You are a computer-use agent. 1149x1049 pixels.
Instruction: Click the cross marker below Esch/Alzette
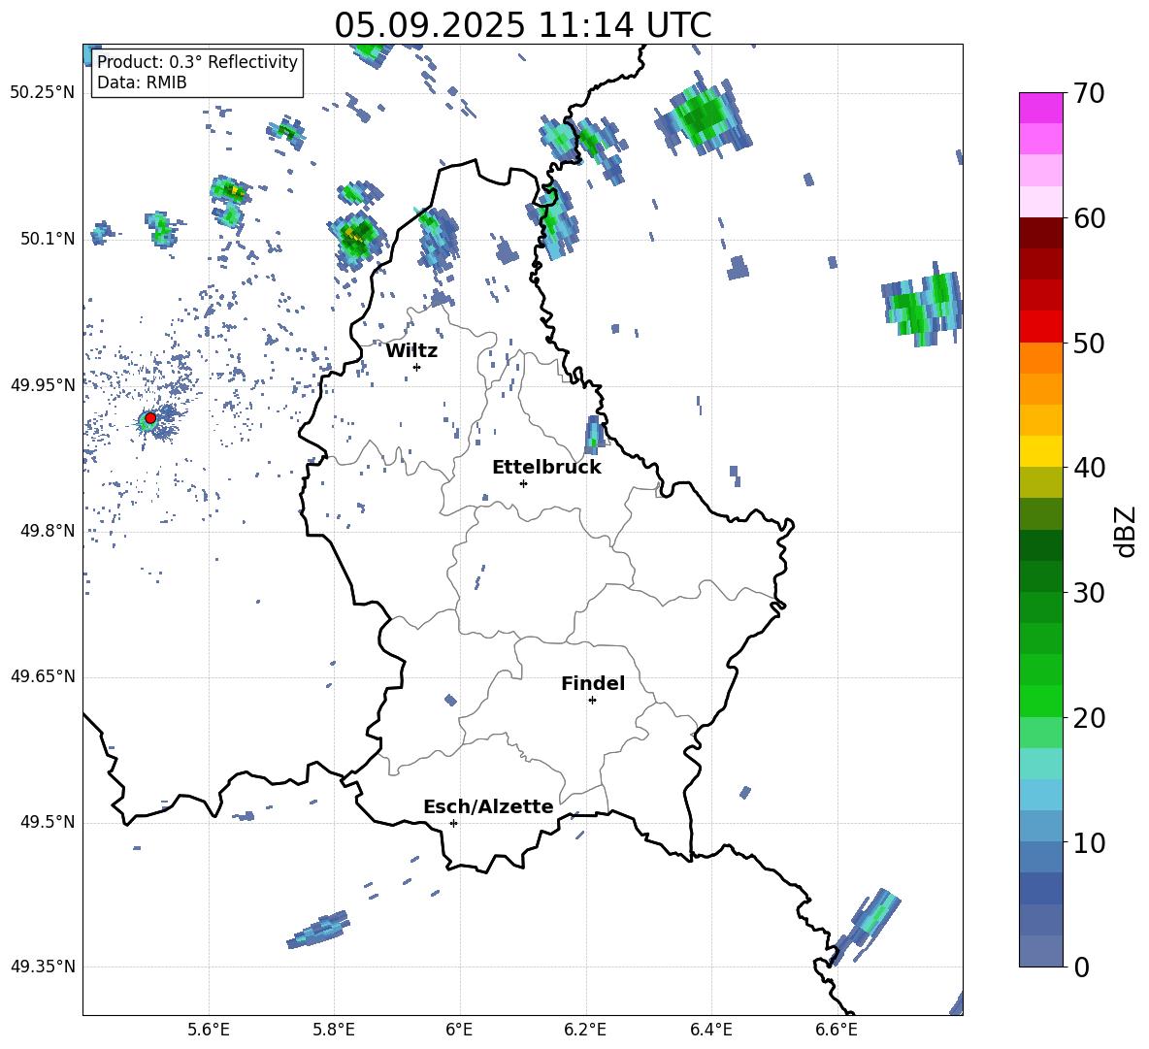[453, 823]
